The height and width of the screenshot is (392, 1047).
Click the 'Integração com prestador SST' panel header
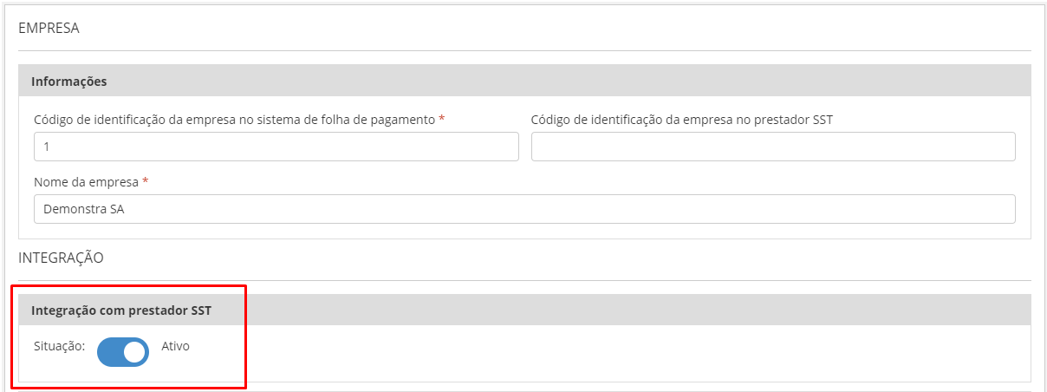click(x=120, y=310)
